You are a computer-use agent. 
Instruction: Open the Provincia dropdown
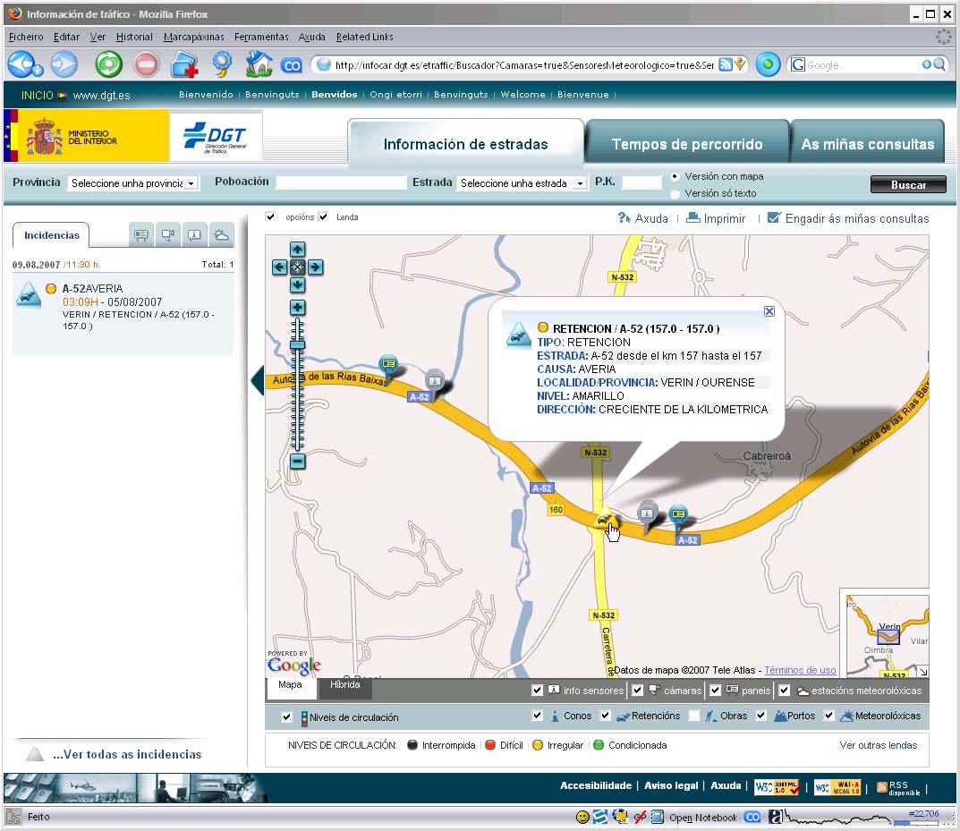(132, 183)
